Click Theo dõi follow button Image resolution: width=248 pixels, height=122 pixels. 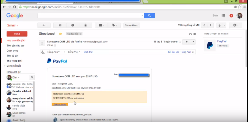point(223,46)
